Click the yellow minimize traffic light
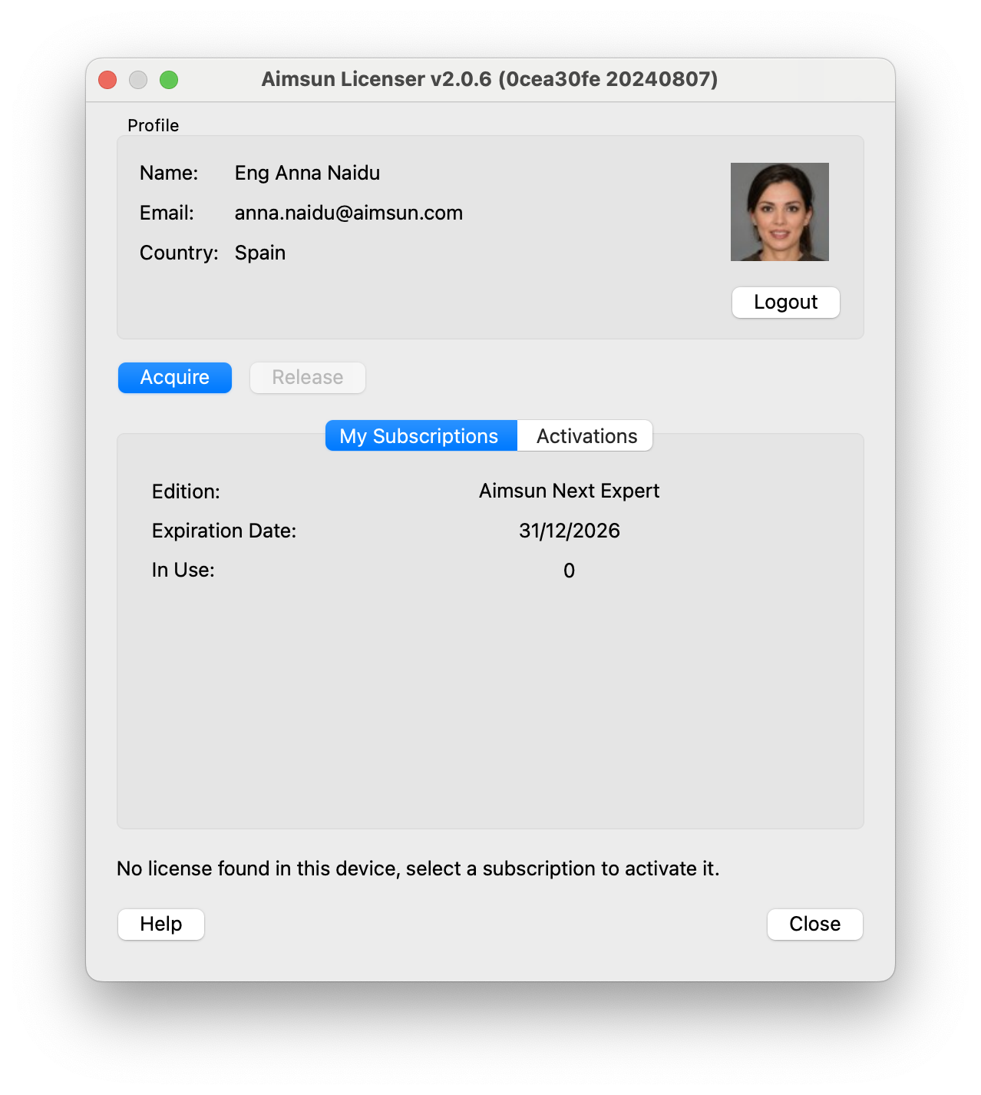 pyautogui.click(x=138, y=79)
